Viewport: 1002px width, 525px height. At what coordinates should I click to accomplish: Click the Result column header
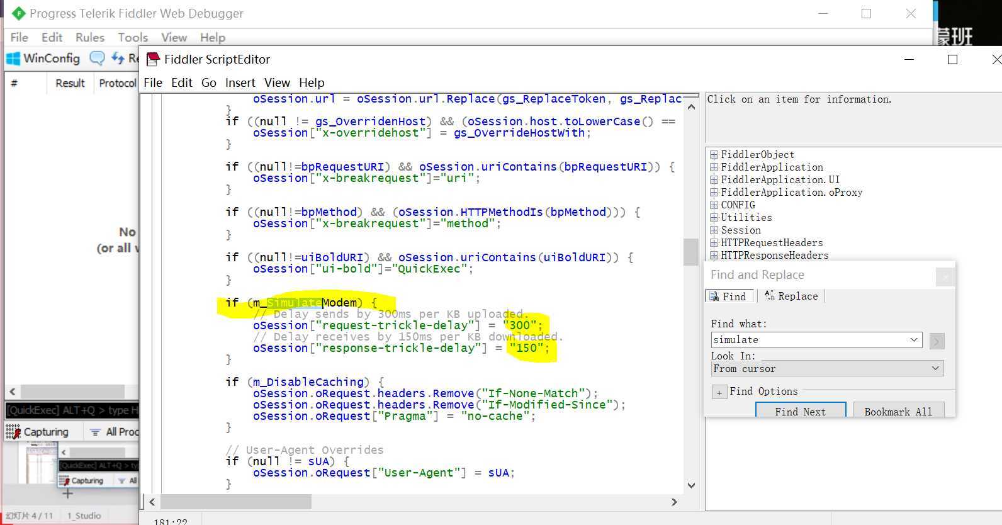70,83
